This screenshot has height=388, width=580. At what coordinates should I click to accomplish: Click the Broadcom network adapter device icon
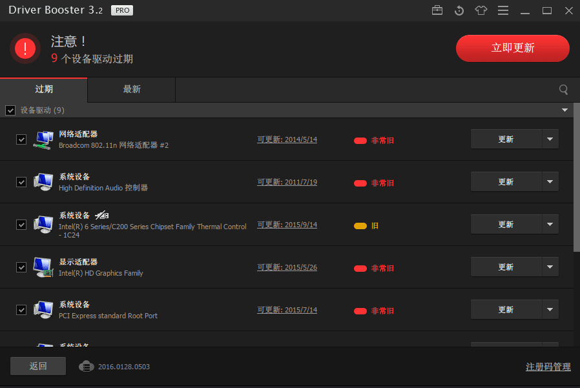coord(43,140)
